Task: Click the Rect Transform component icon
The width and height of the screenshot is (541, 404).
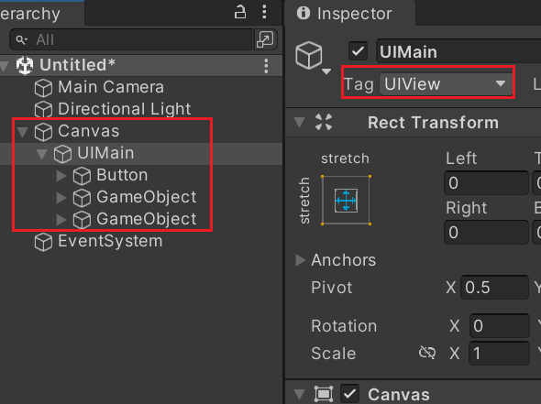Action: (324, 122)
